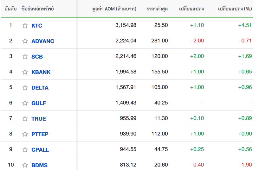Open the ADVANC stock link
Screen dimensions: 259x170
coord(43,41)
